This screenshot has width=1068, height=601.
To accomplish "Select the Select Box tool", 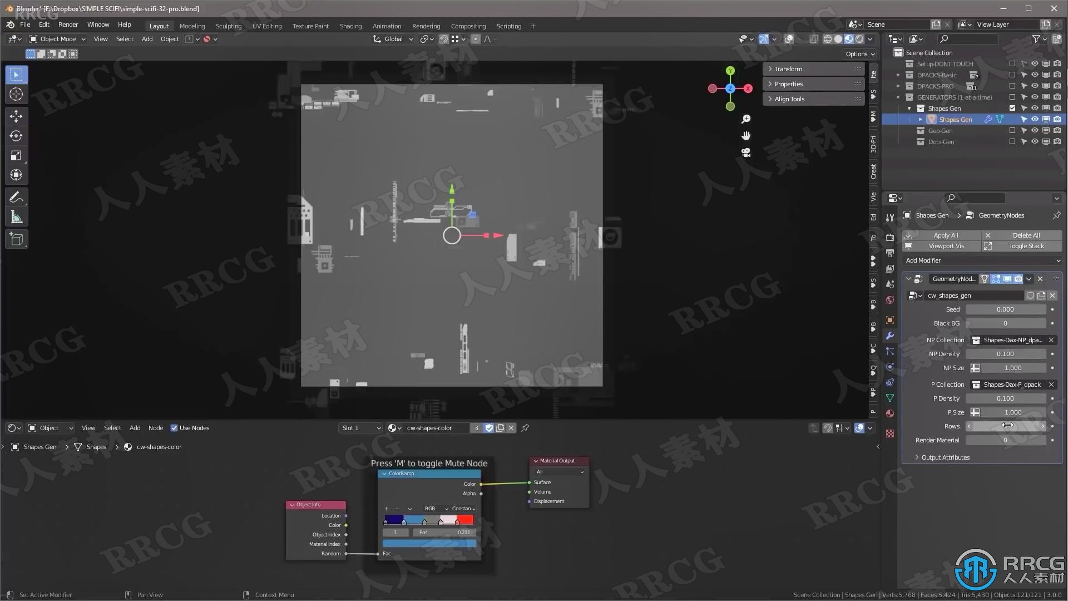I will click(16, 75).
